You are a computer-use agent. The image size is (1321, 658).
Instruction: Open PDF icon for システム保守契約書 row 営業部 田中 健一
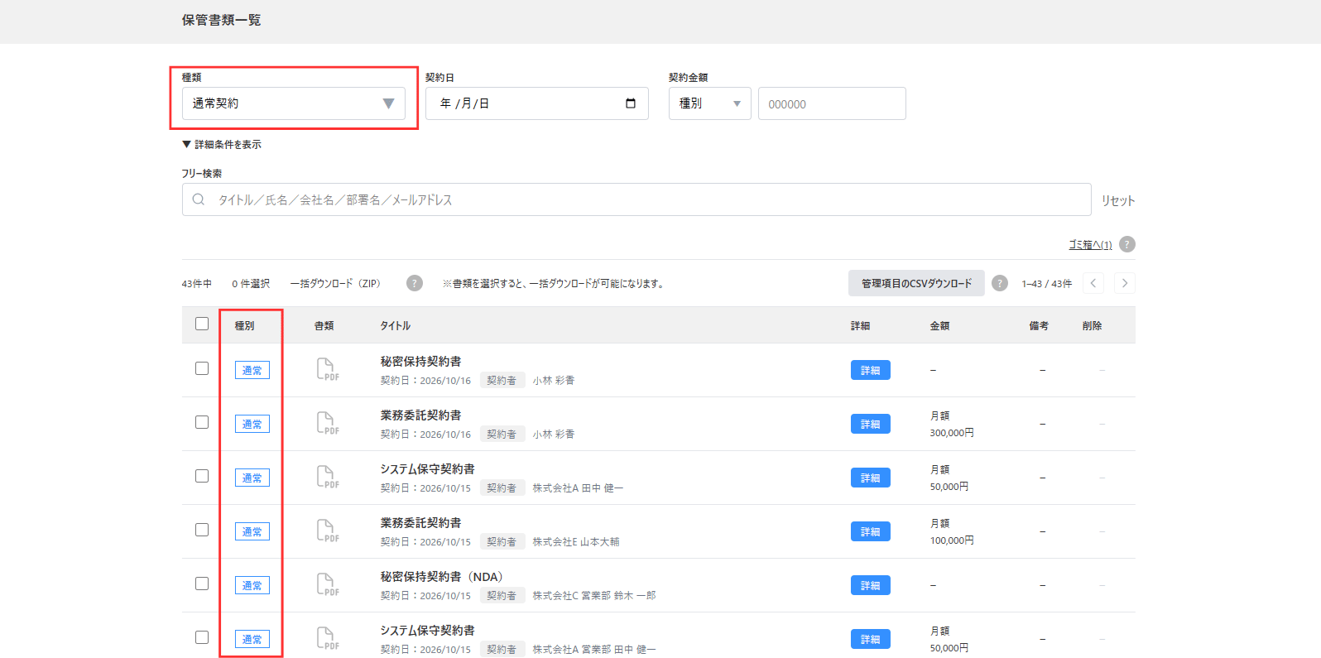[328, 638]
